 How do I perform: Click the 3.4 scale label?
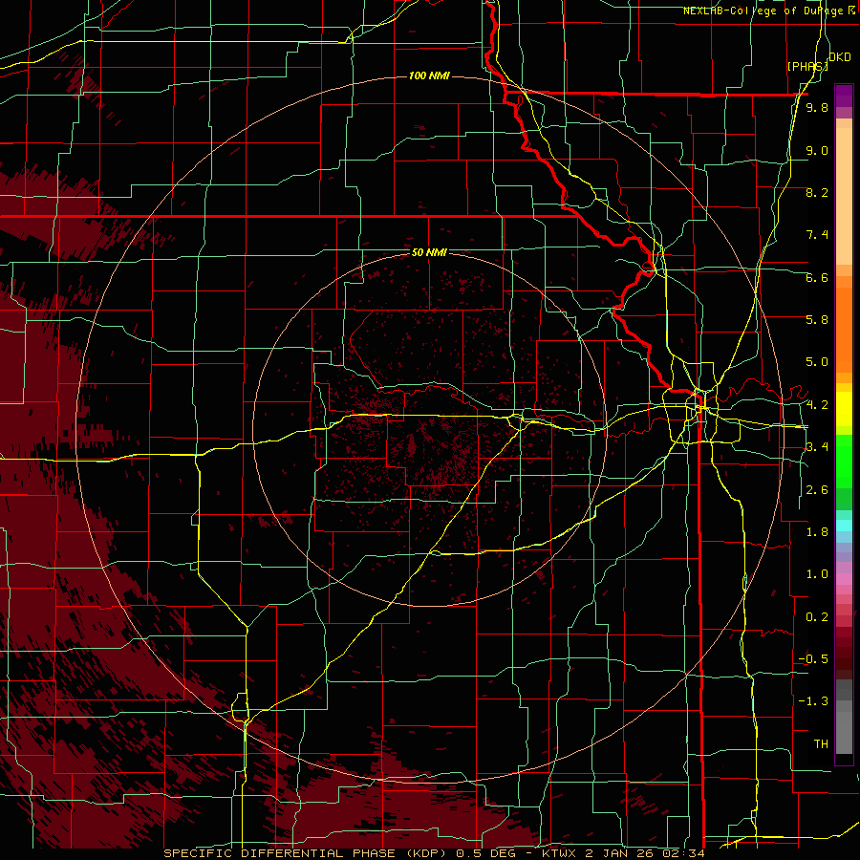click(x=817, y=447)
